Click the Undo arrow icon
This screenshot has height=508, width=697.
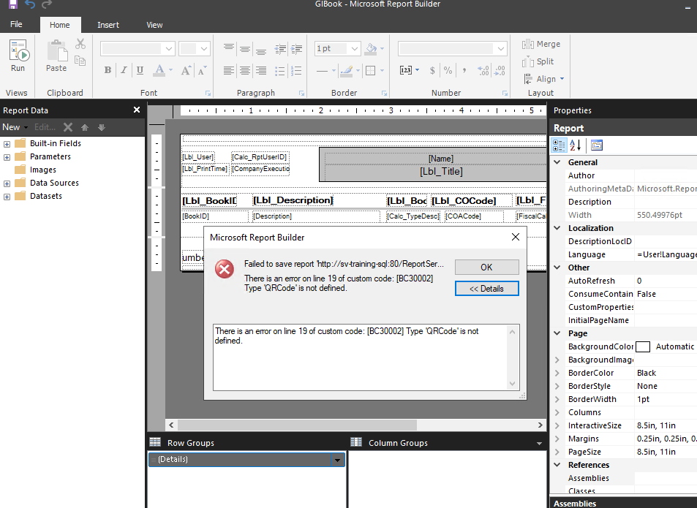point(30,5)
